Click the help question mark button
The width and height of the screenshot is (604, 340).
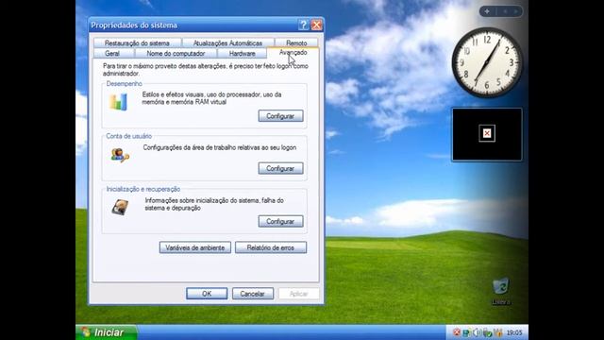[303, 25]
